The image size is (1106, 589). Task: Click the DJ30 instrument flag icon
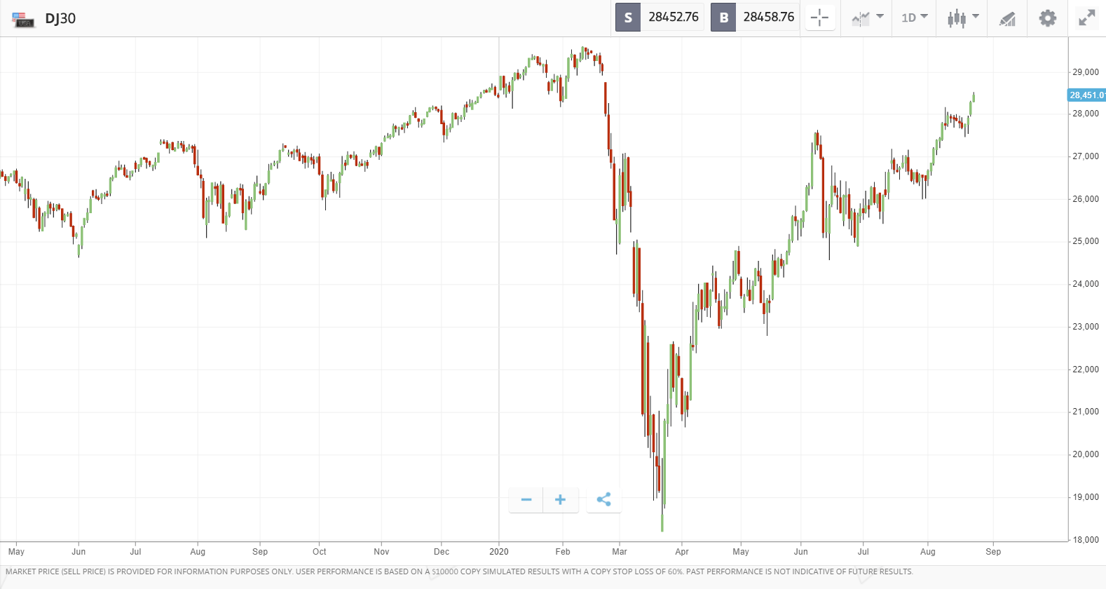pyautogui.click(x=23, y=19)
